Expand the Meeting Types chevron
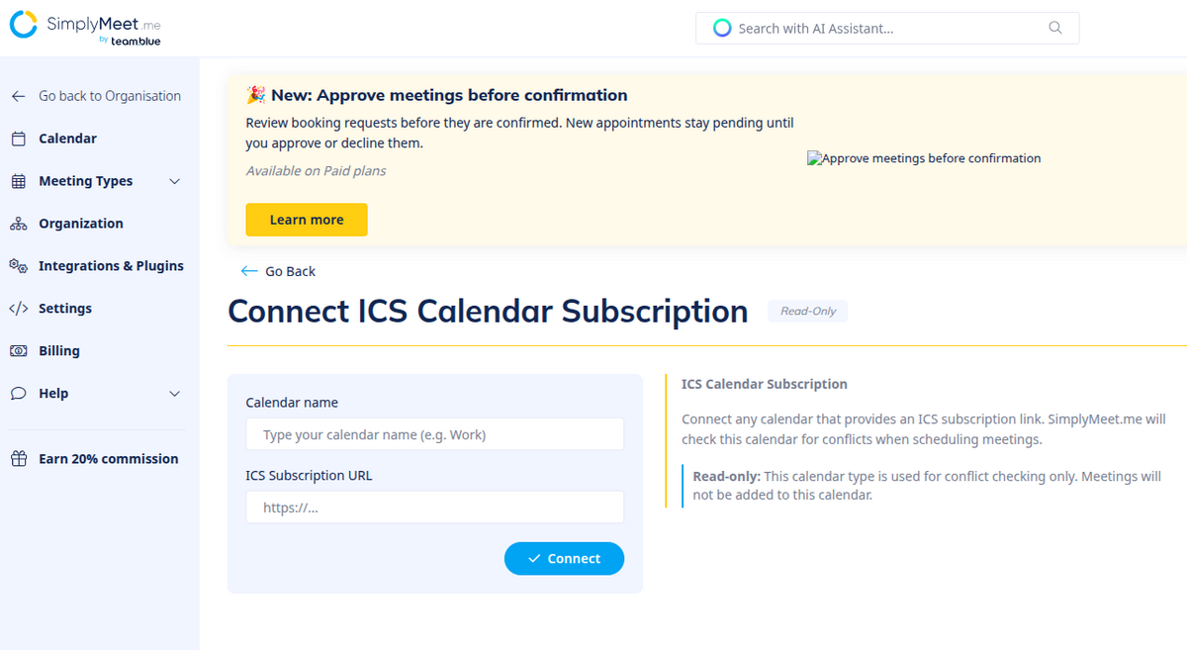The image size is (1187, 650). (175, 181)
